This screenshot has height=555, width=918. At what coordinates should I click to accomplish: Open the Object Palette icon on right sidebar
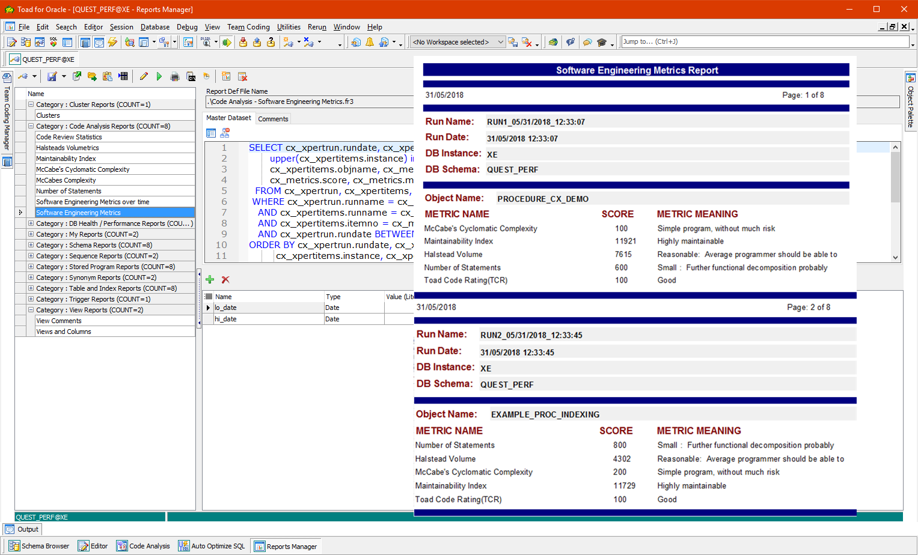click(911, 78)
